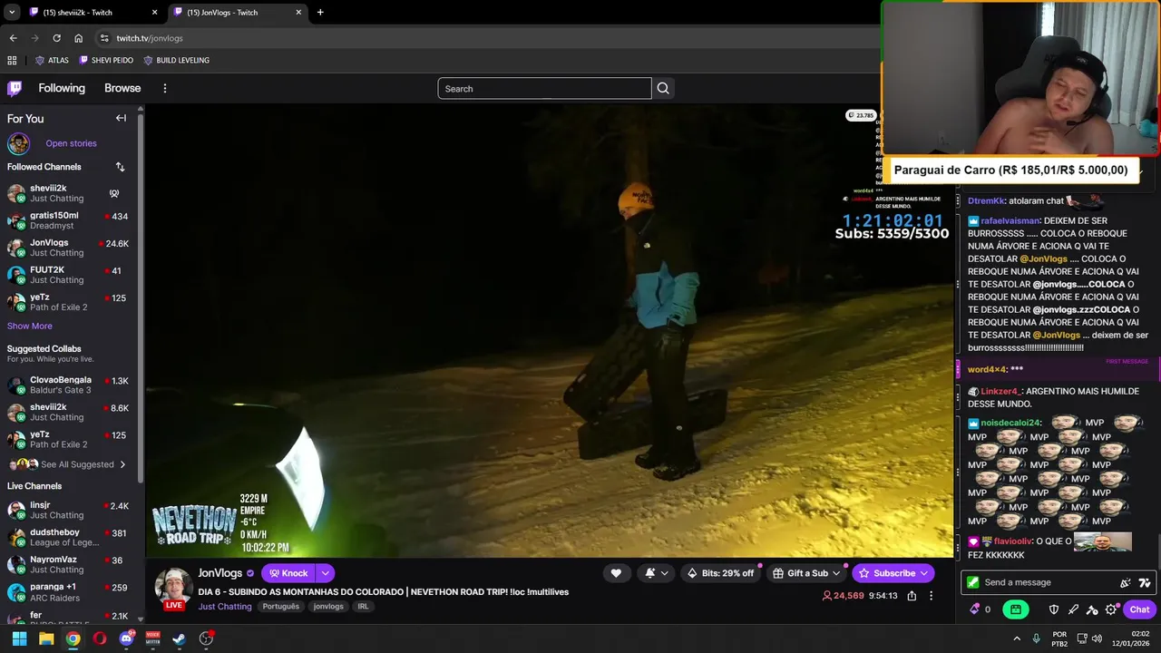Expand See All Suggested
Viewport: 1161px width, 653px height.
pos(69,464)
